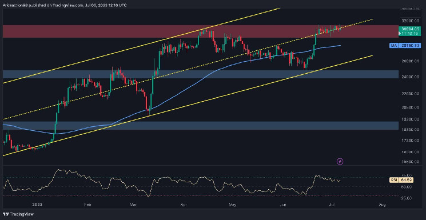Click the Aug label on time axis

click(x=382, y=204)
